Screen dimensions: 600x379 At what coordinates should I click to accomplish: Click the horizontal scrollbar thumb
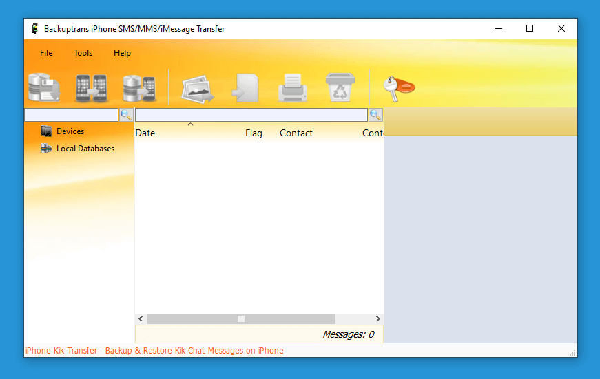click(x=241, y=318)
